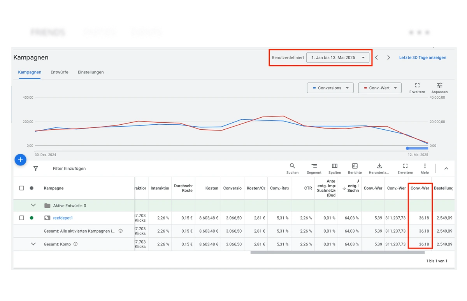Image resolution: width=467 pixels, height=301 pixels.
Task: Click the 1 bis 1 von 1 pagination text
Action: (437, 261)
